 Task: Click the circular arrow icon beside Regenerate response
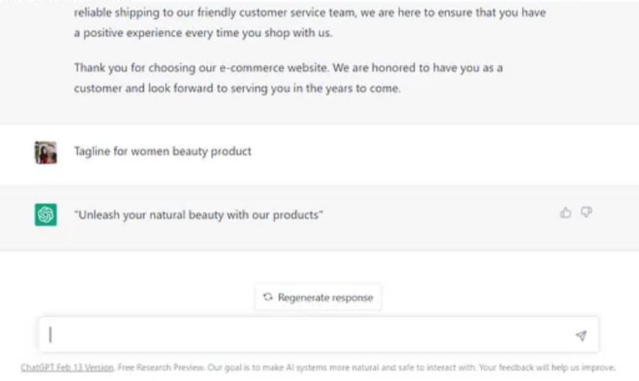point(268,298)
